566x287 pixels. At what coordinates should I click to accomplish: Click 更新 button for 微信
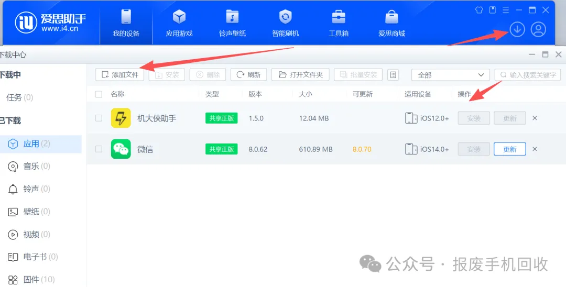point(510,149)
